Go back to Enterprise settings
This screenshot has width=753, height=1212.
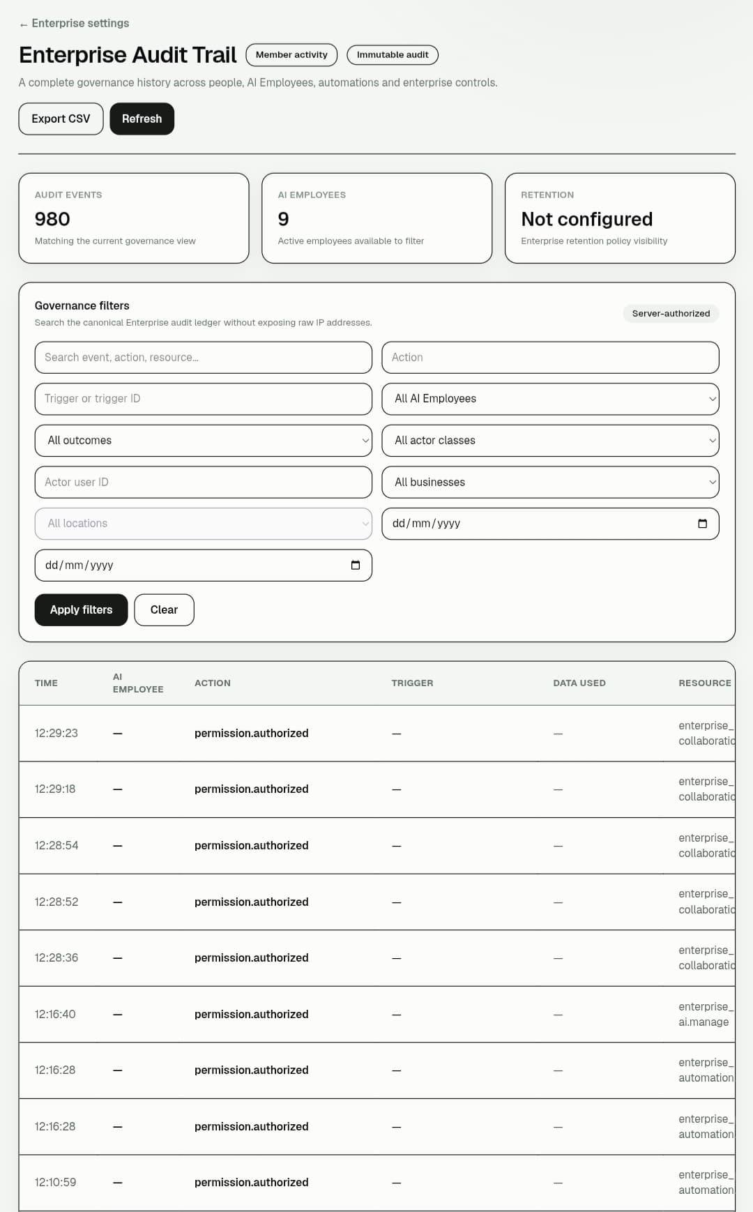[x=74, y=23]
